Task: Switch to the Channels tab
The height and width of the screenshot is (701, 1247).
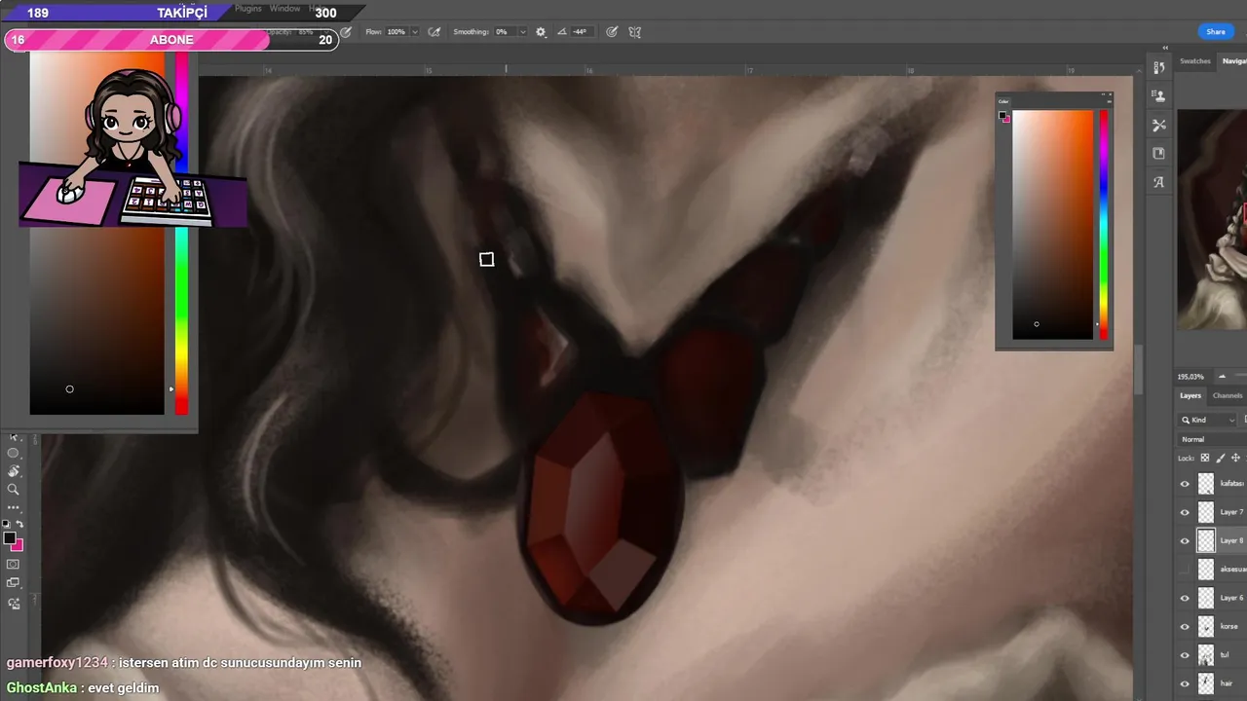Action: pos(1228,395)
